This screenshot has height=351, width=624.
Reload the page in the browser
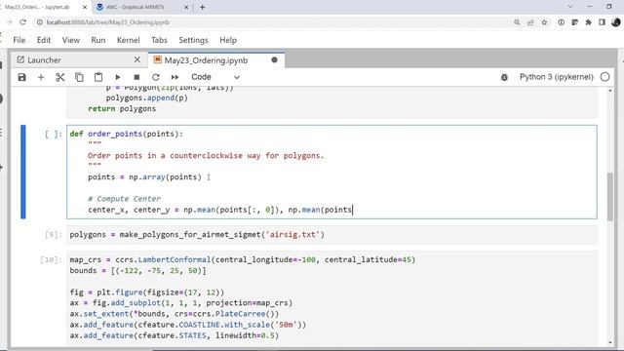click(22, 22)
